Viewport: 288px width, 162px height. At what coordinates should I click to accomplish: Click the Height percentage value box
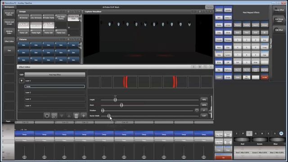[204, 99]
